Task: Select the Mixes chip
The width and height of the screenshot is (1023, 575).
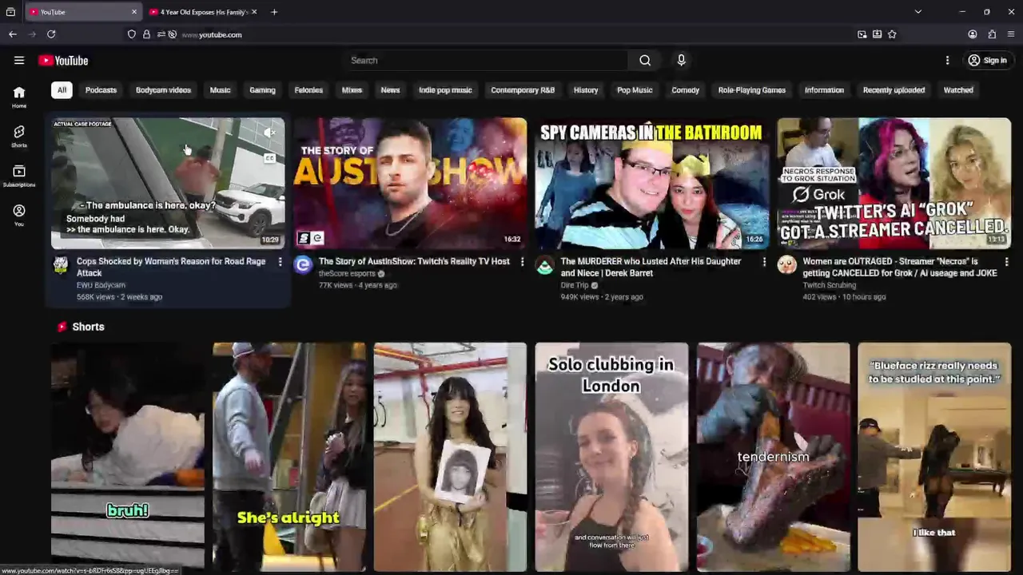Action: coord(352,90)
